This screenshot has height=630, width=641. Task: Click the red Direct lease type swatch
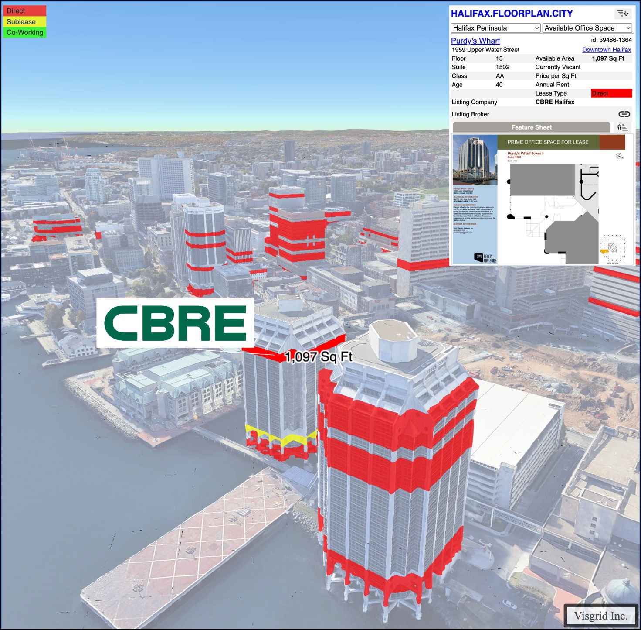click(611, 93)
